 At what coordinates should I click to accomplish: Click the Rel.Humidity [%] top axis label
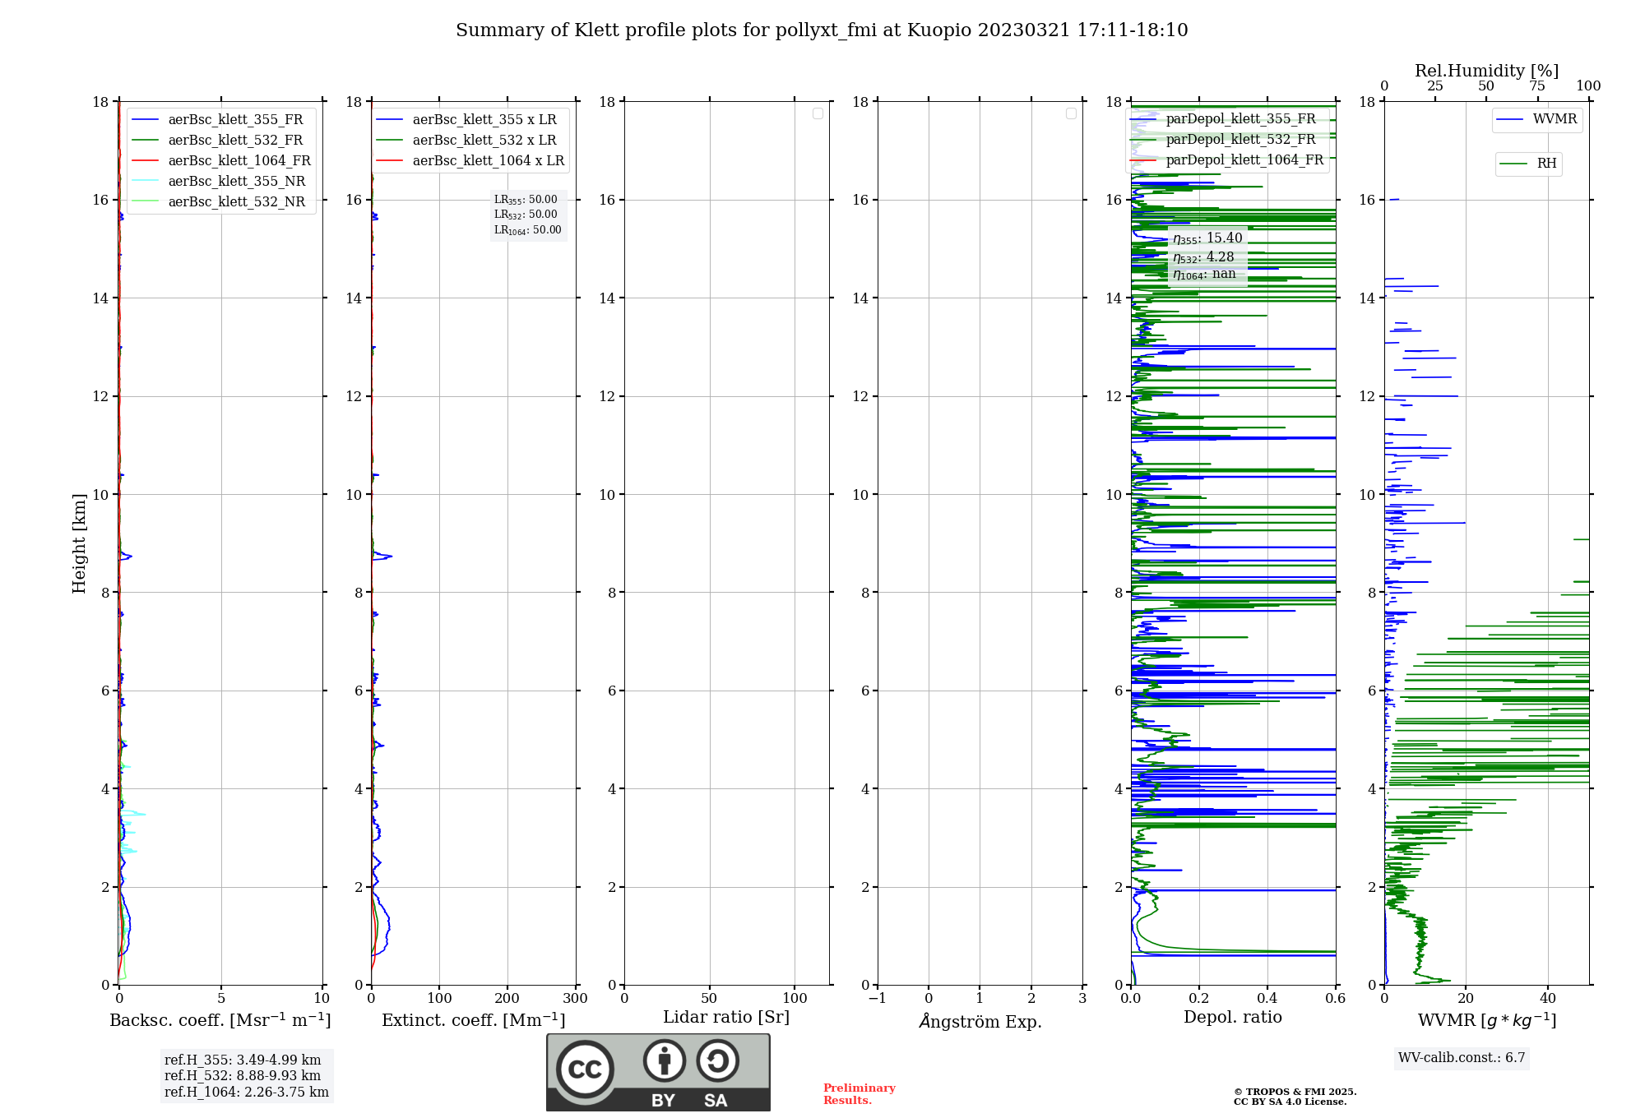pyautogui.click(x=1487, y=71)
